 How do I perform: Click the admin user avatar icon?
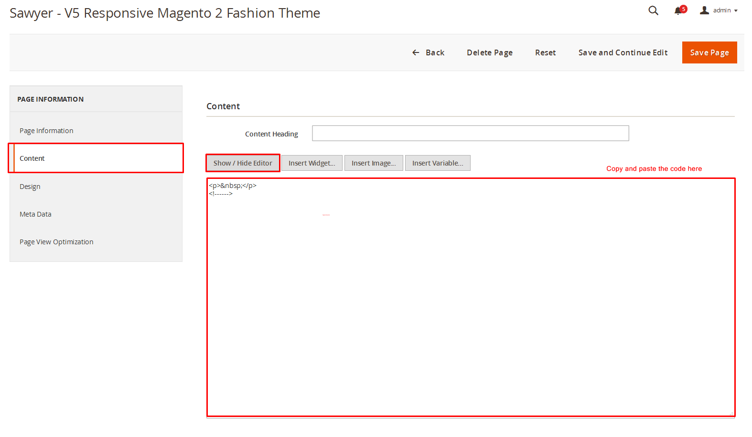[704, 10]
